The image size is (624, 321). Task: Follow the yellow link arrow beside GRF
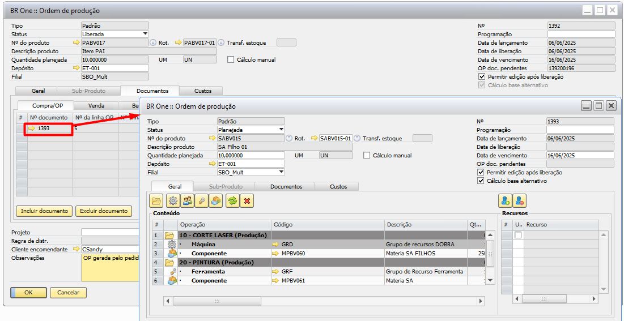click(x=275, y=272)
